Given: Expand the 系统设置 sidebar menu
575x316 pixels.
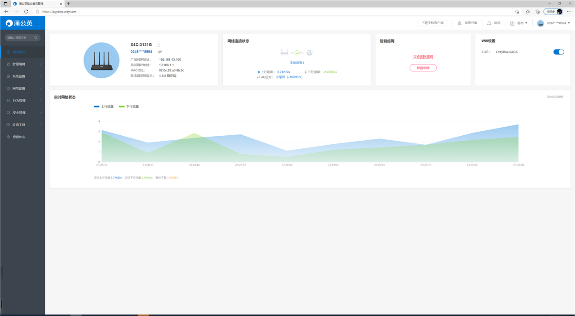Looking at the screenshot, I should [22, 76].
